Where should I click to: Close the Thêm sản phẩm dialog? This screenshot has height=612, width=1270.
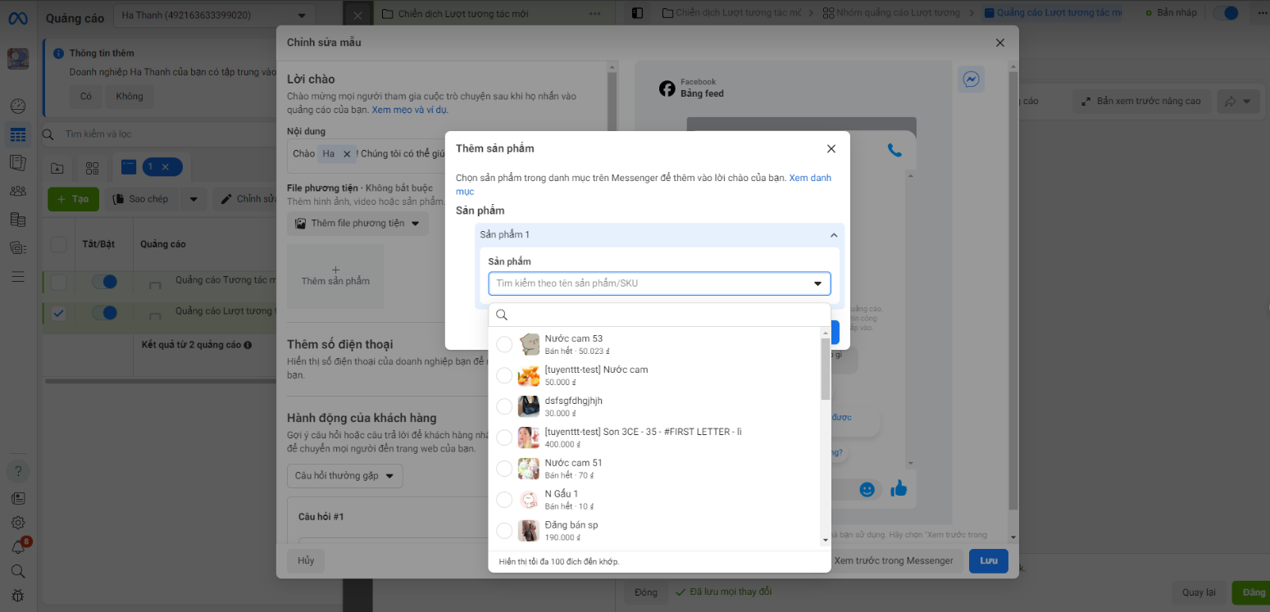click(831, 148)
